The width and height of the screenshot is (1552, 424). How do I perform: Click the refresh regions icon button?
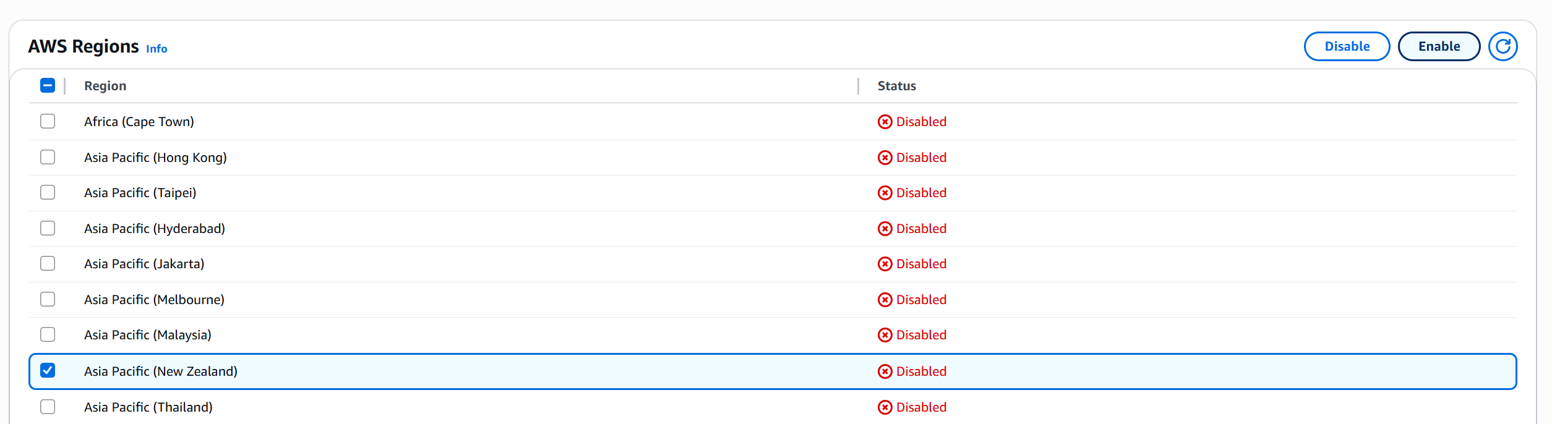[x=1503, y=46]
